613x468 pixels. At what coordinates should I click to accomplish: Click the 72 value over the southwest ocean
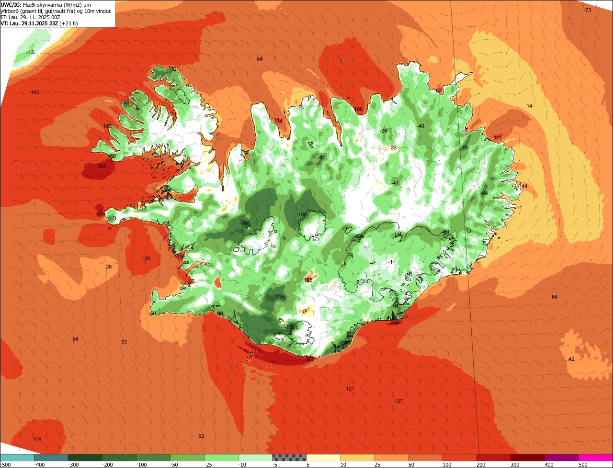[x=124, y=342]
